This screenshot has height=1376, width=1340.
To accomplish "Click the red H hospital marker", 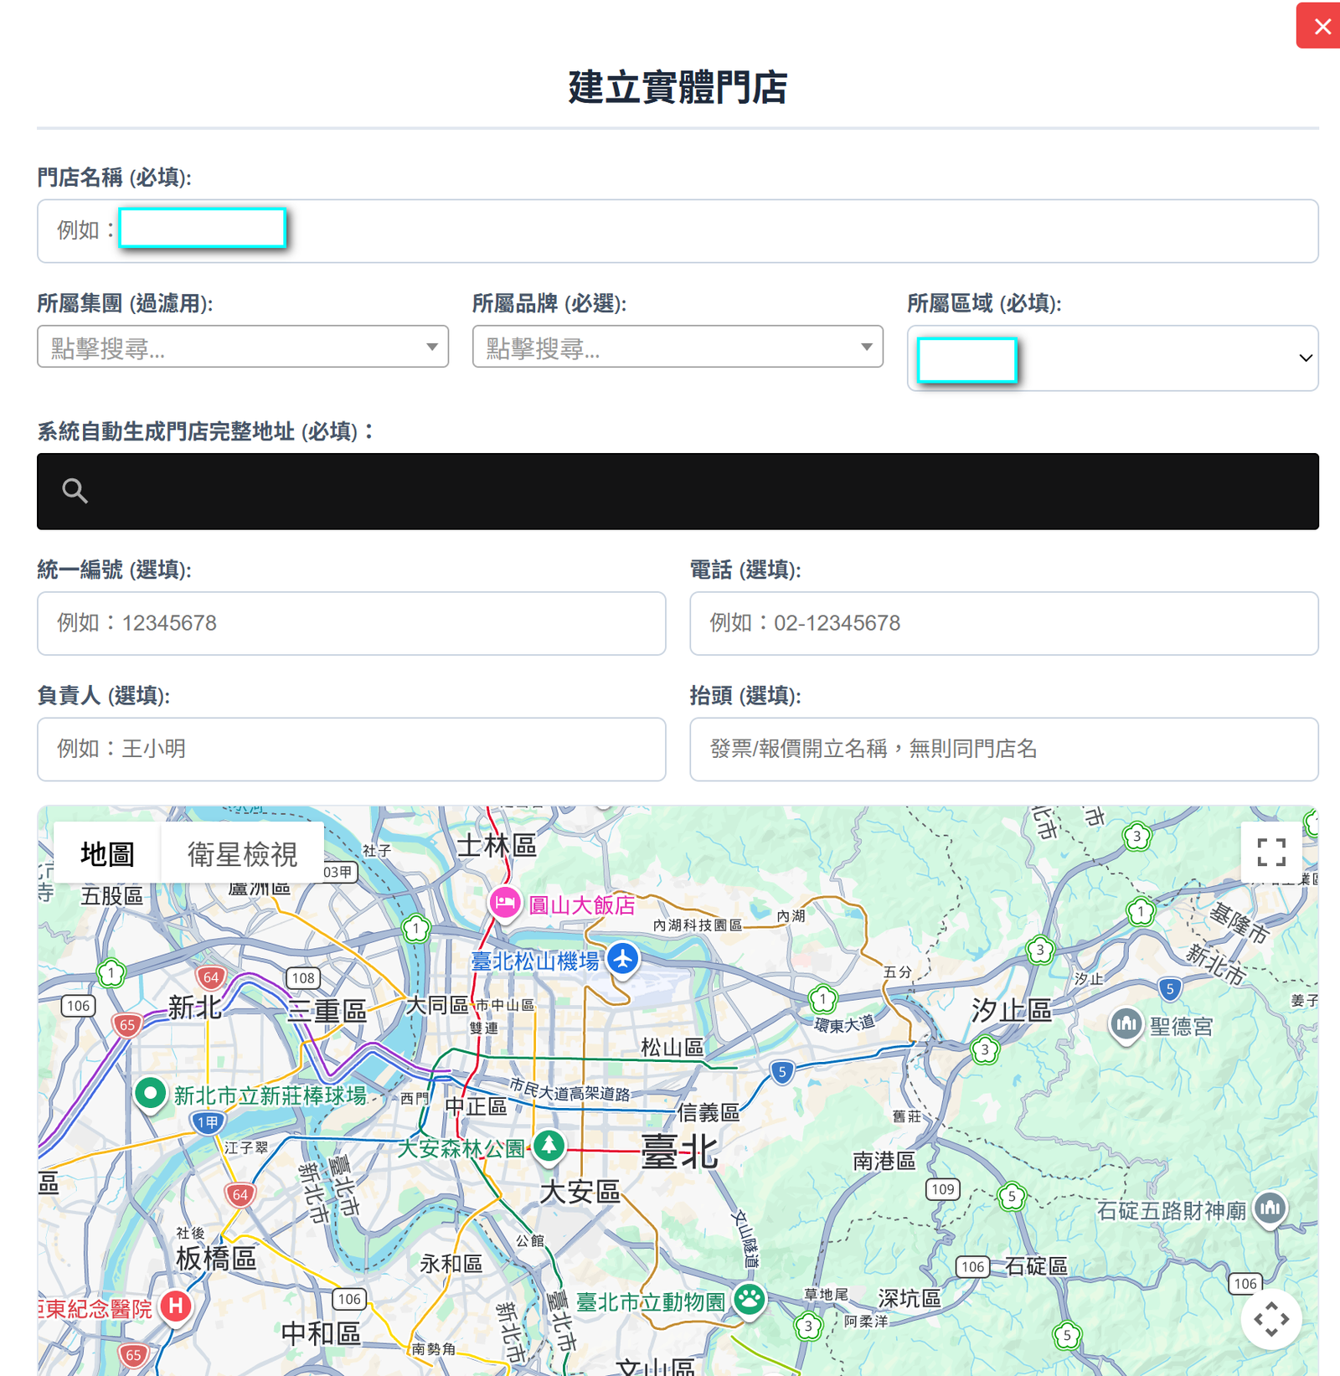I will 176,1306.
